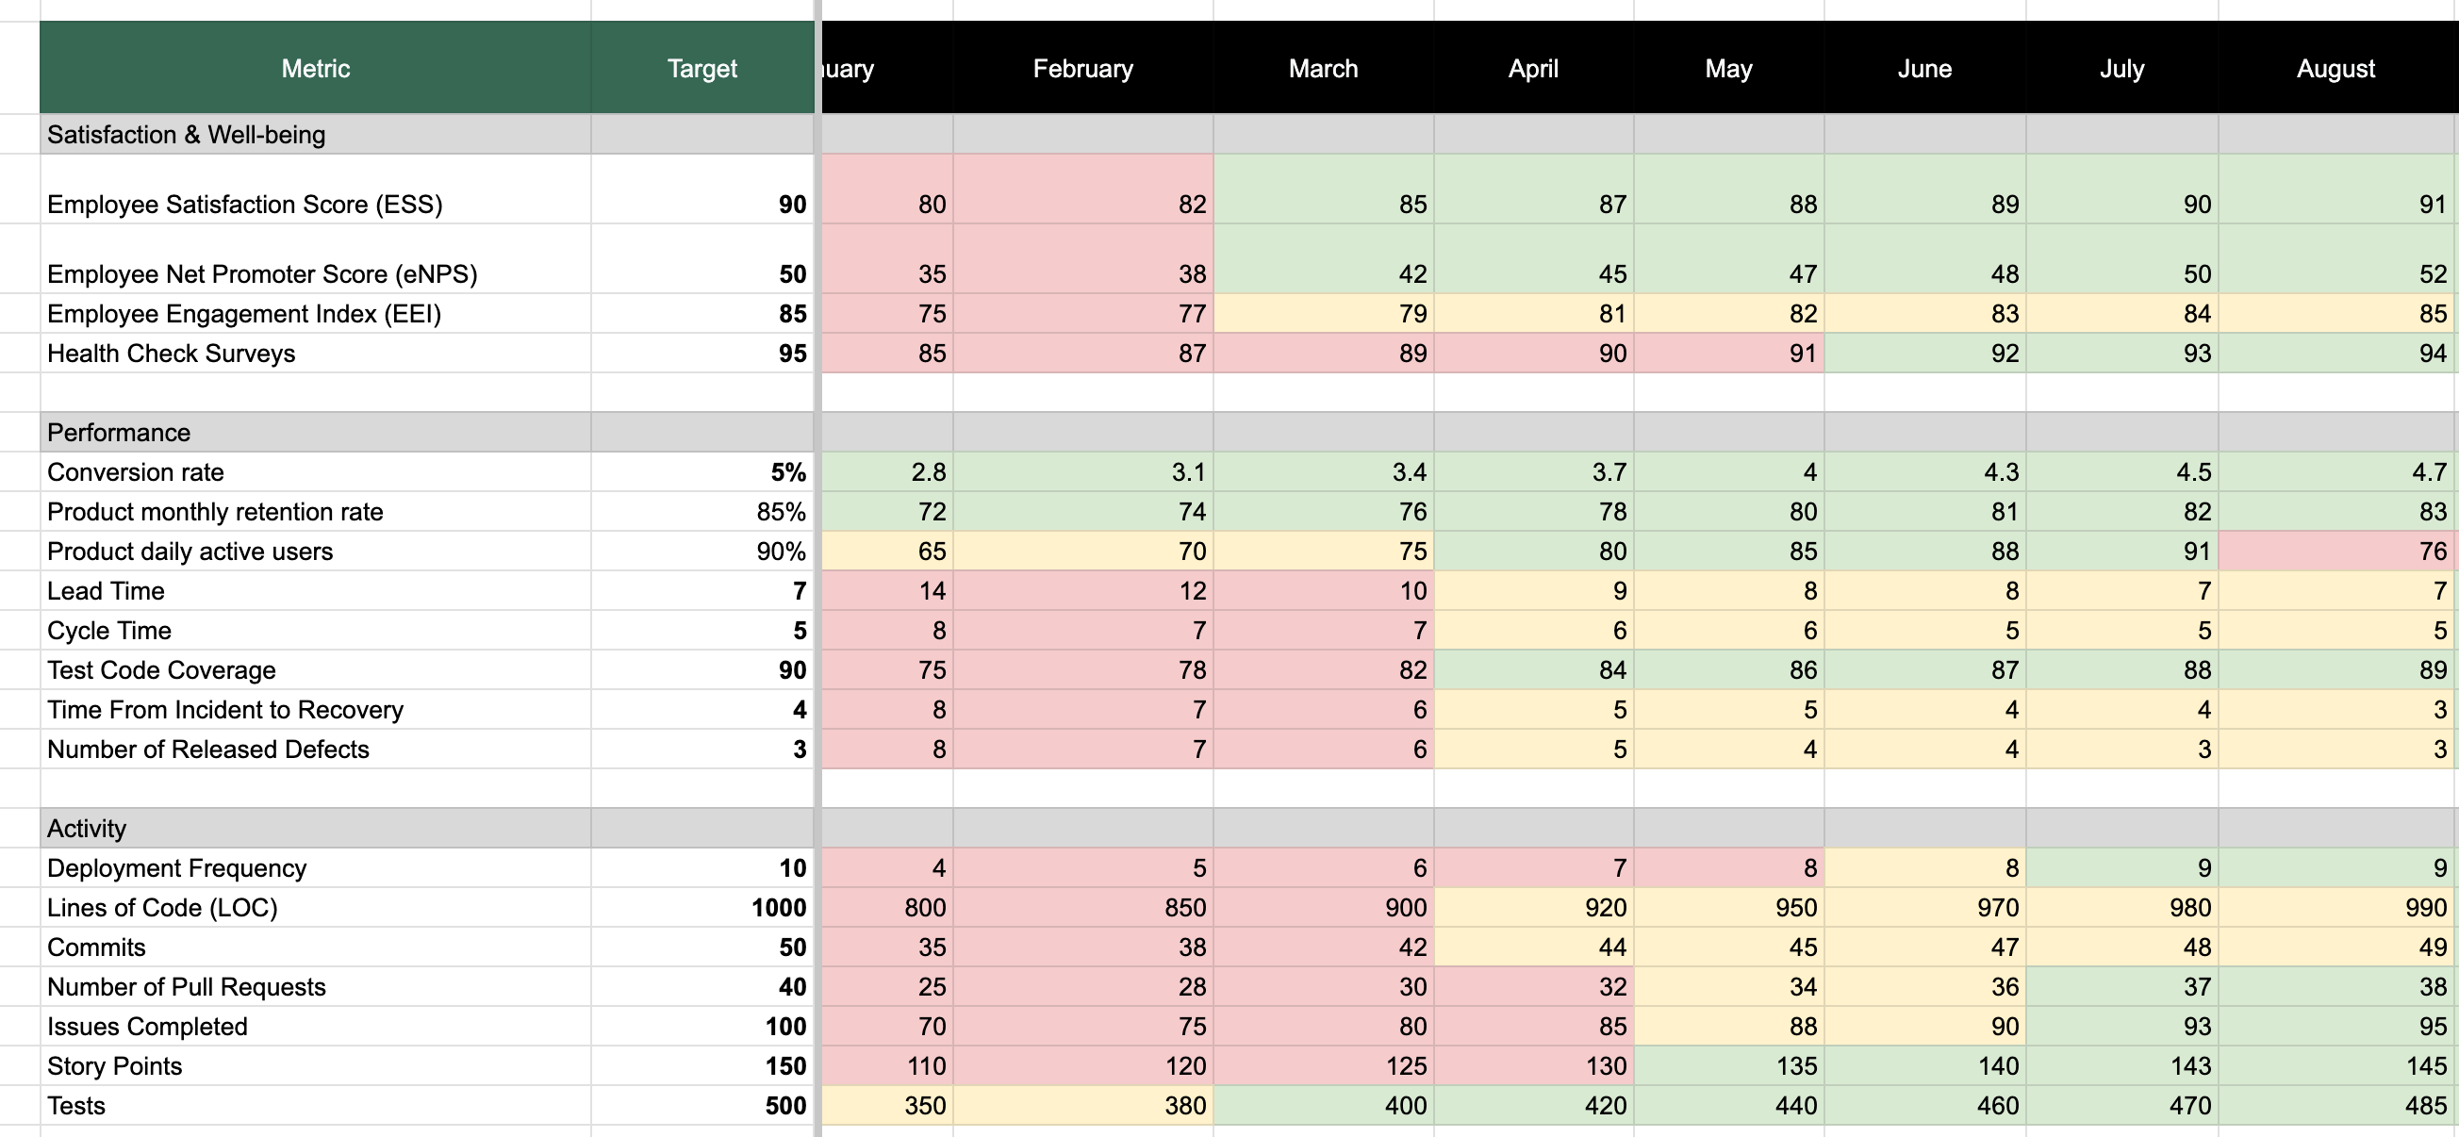Select Story Points May value 135
This screenshot has height=1137, width=2459.
pos(1728,1066)
